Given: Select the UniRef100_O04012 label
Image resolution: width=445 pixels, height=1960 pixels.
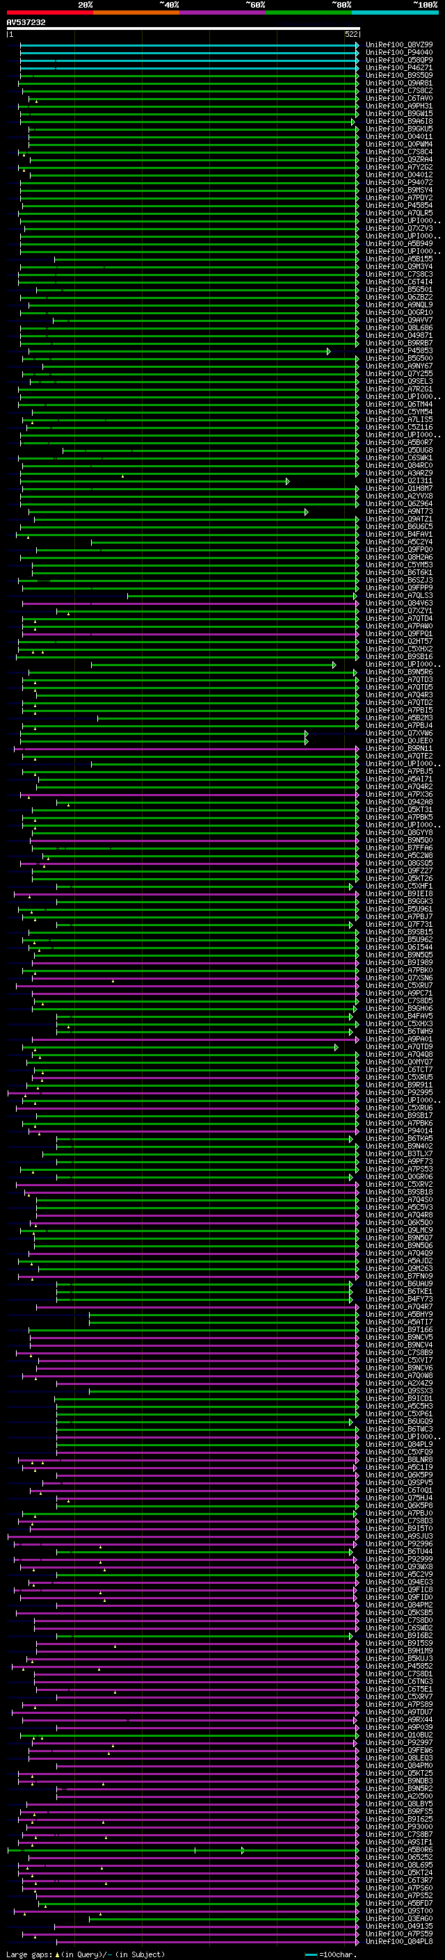Looking at the screenshot, I should (398, 175).
